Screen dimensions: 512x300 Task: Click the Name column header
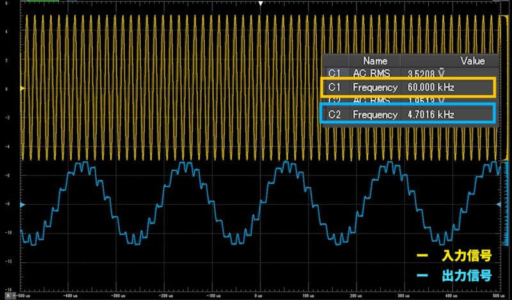pos(374,61)
